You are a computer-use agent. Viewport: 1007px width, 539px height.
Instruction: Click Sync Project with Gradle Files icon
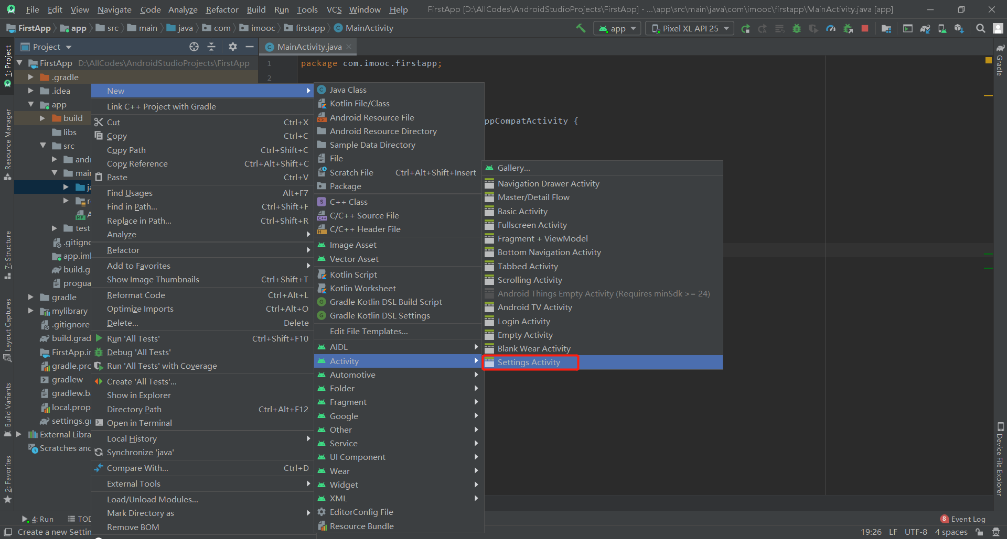tap(925, 28)
